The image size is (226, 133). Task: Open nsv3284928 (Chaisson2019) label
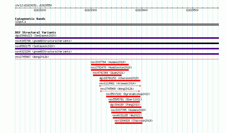(134, 121)
